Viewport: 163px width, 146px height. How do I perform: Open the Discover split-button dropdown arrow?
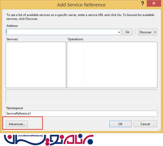155,32
